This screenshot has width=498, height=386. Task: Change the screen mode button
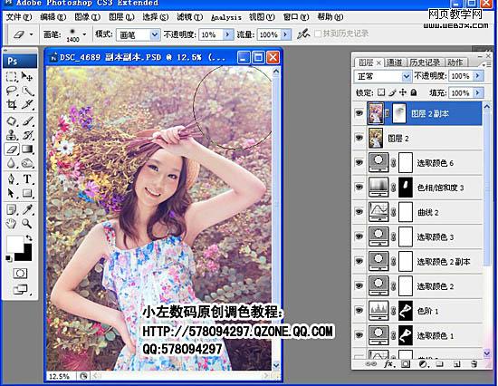pos(20,290)
